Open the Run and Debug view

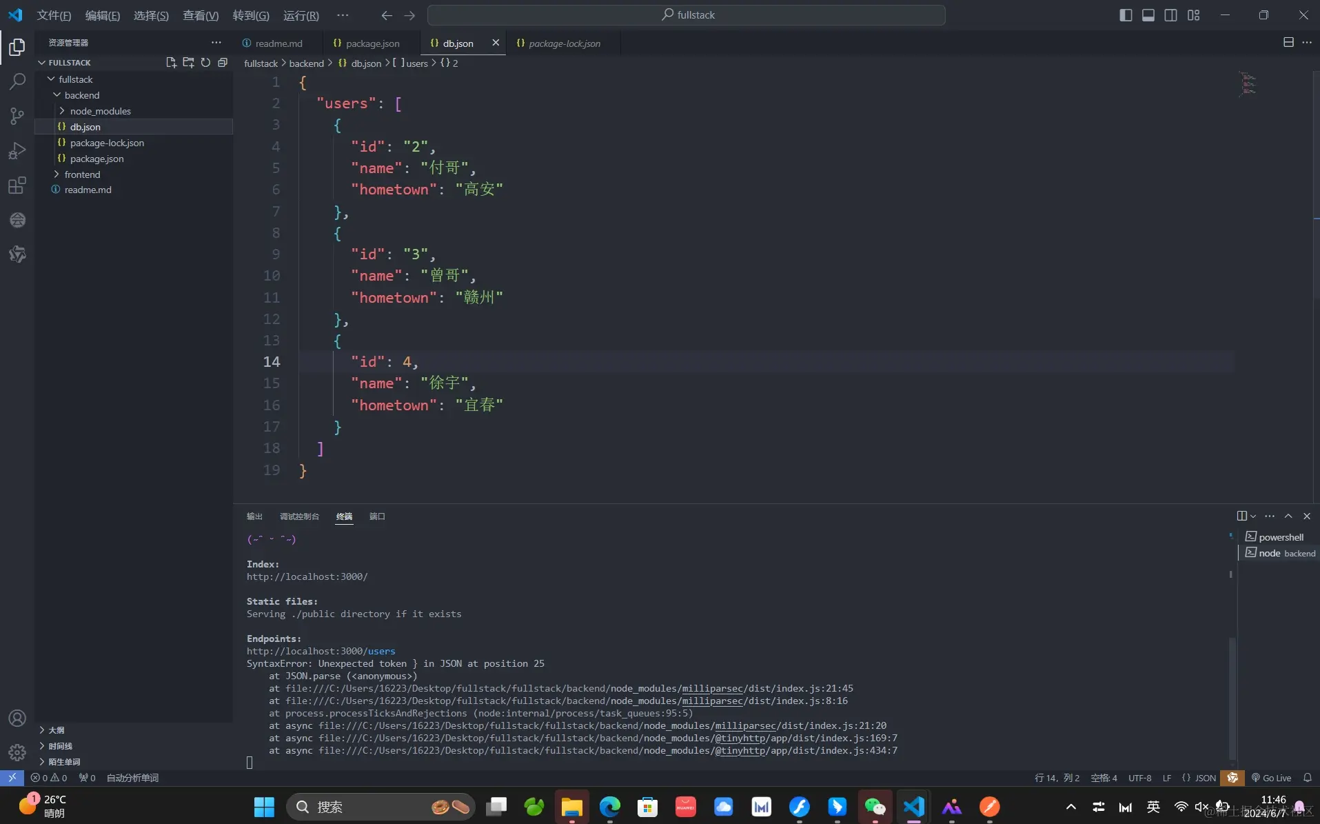click(x=17, y=150)
